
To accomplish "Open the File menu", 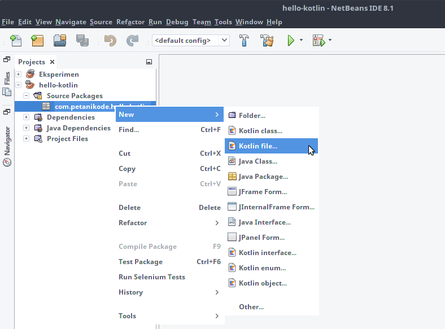I will tap(8, 22).
